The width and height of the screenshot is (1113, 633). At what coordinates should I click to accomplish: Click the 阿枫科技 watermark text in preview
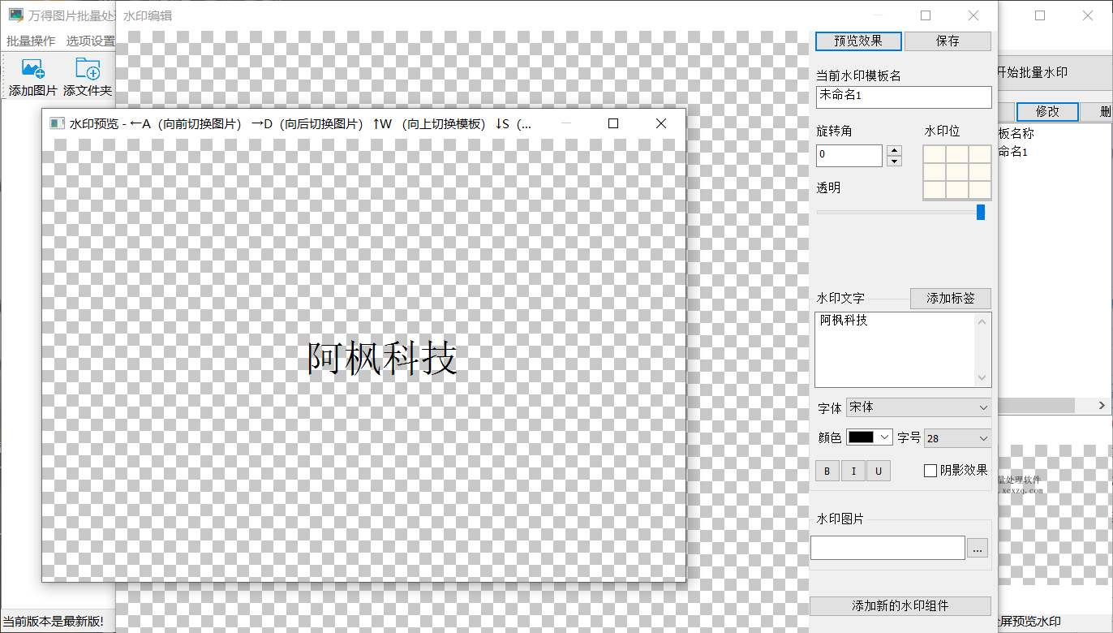point(383,358)
